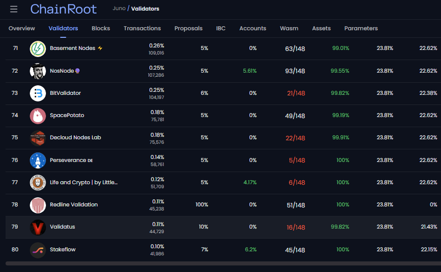Open Redline Validation validator page
This screenshot has height=272, width=441.
click(74, 204)
